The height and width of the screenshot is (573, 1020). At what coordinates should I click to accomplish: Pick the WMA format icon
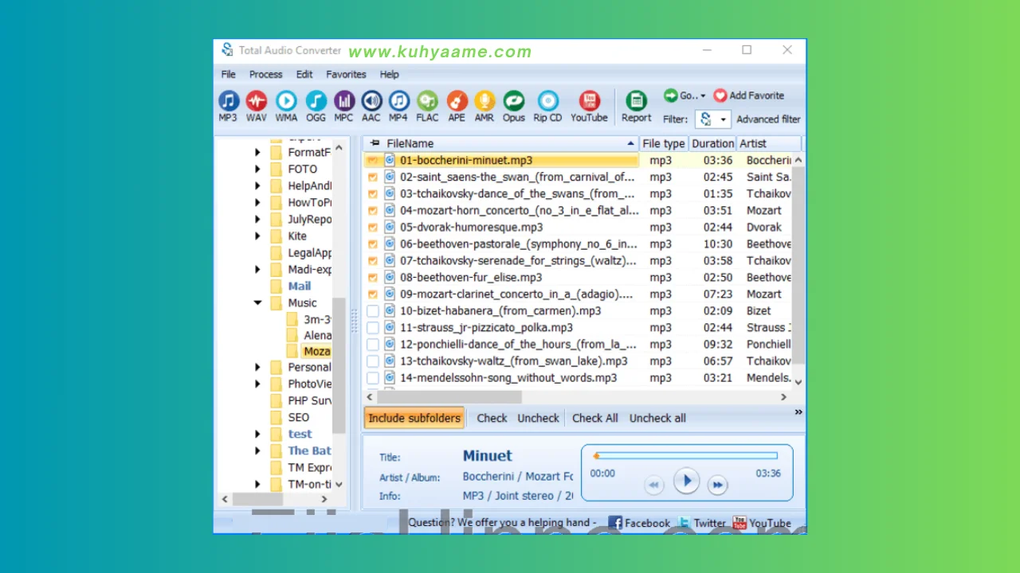pyautogui.click(x=286, y=101)
